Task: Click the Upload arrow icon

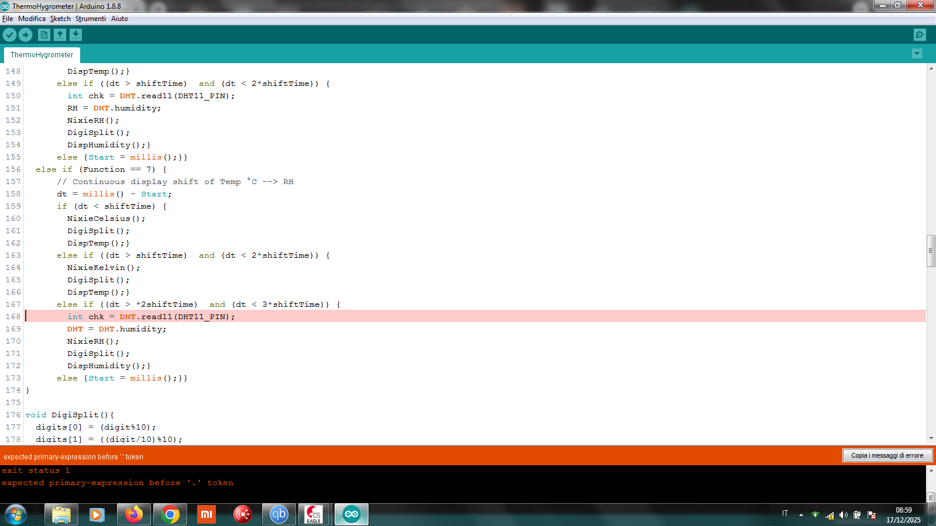Action: 25,35
